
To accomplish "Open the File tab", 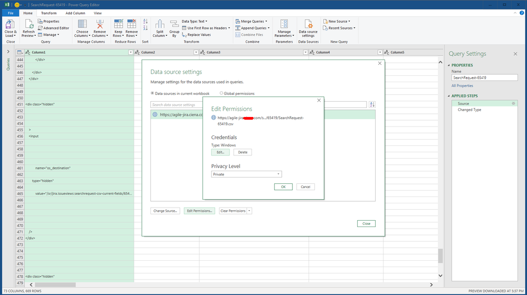I will click(11, 13).
